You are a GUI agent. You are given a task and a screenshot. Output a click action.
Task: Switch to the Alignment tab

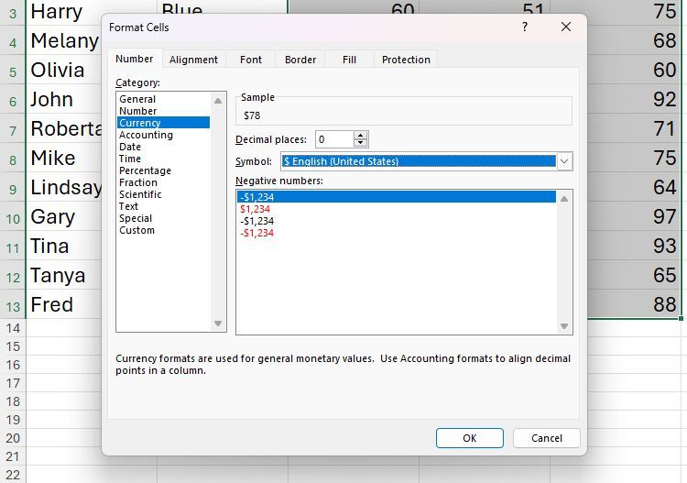(193, 60)
